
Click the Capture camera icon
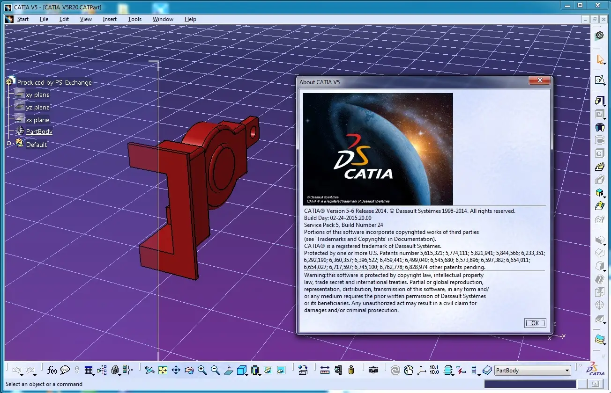pyautogui.click(x=373, y=370)
